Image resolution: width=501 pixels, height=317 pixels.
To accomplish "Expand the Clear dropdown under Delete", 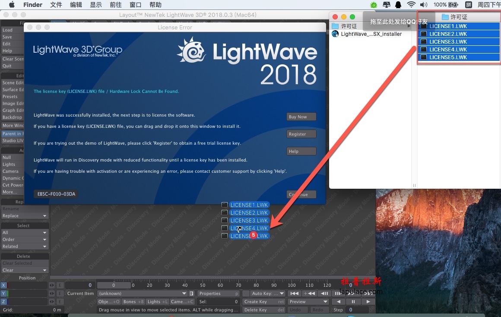I will (24, 270).
